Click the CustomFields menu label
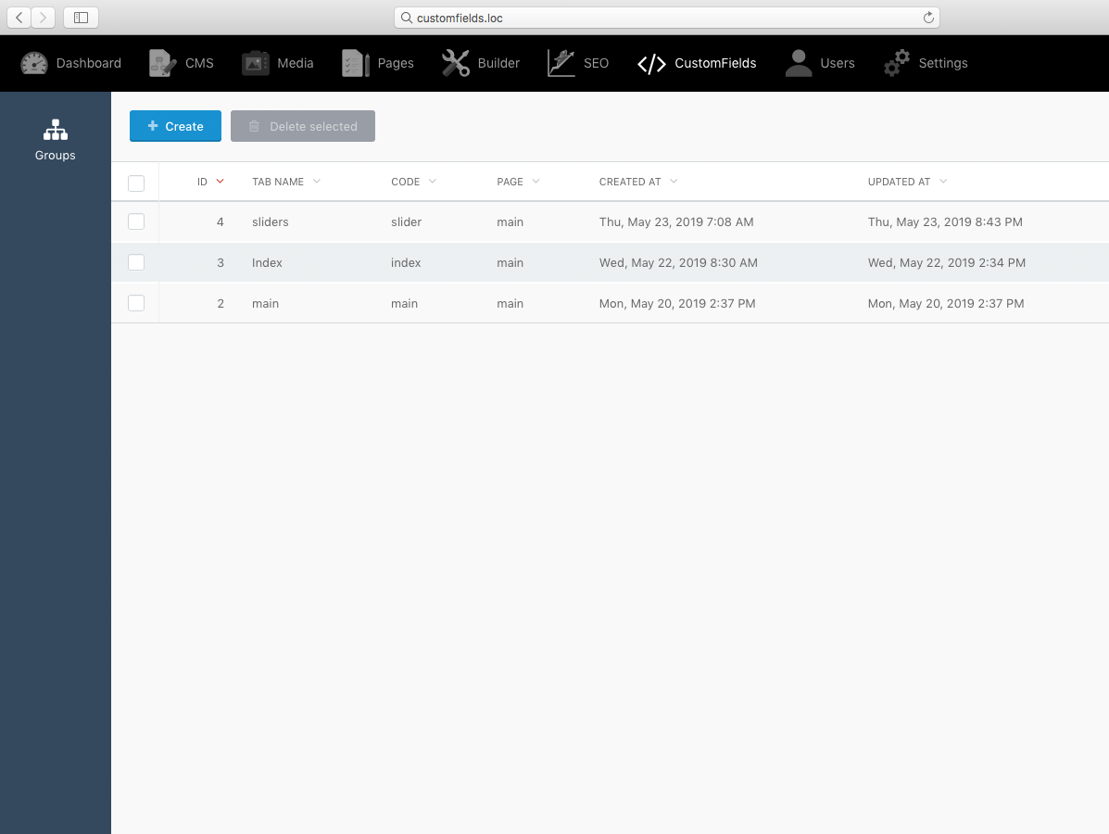 click(x=715, y=63)
